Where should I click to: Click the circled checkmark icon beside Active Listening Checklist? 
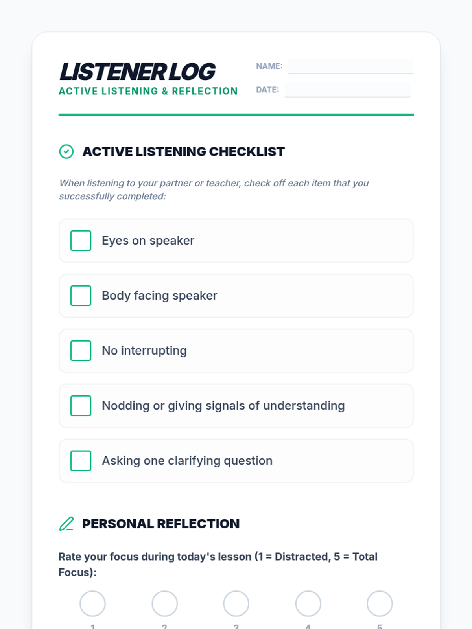66,152
